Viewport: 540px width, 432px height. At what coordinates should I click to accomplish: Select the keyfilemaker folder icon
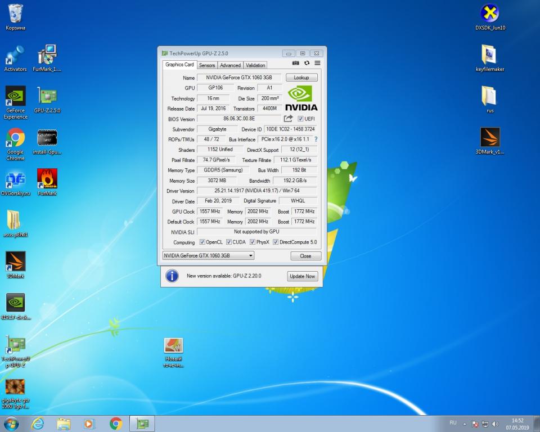(x=490, y=58)
